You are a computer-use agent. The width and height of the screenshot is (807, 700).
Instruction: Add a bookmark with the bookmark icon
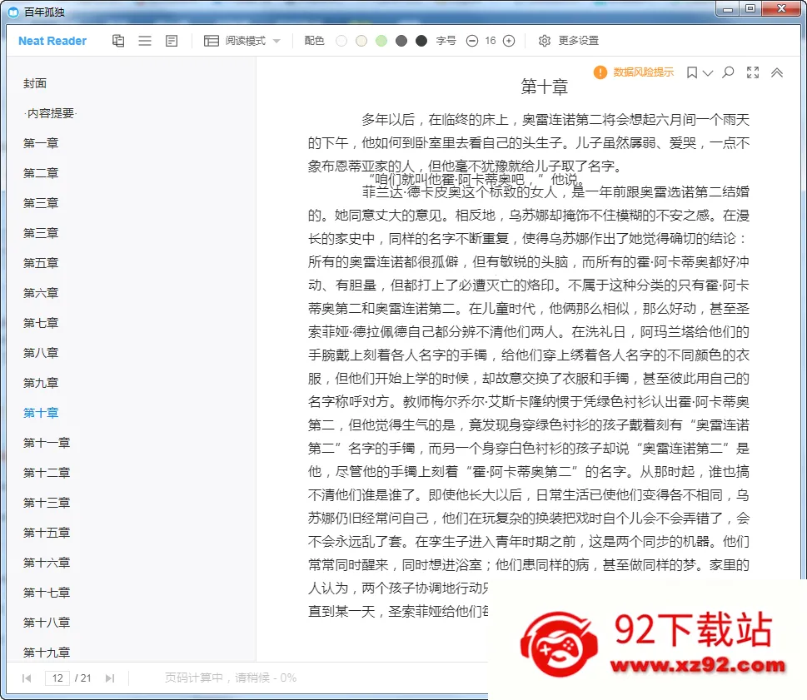692,72
